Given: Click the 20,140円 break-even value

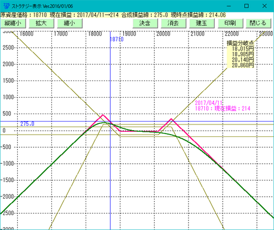Looking at the screenshot, I should (243, 60).
